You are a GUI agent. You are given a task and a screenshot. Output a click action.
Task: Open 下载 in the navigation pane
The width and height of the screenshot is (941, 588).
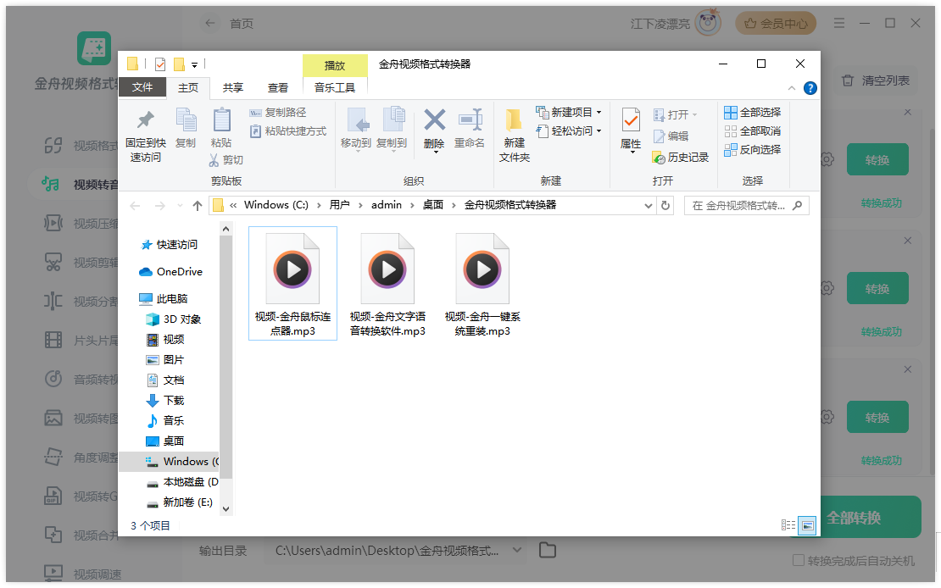[165, 400]
